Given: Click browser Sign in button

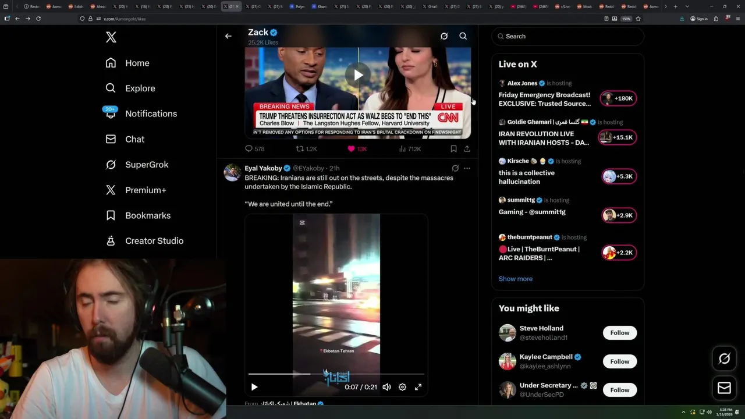Looking at the screenshot, I should pyautogui.click(x=699, y=19).
